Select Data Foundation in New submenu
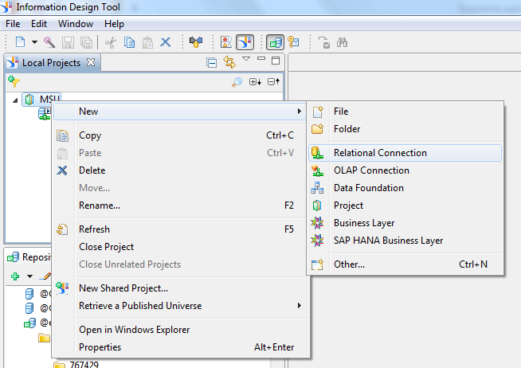Image resolution: width=521 pixels, height=368 pixels. pos(405,188)
